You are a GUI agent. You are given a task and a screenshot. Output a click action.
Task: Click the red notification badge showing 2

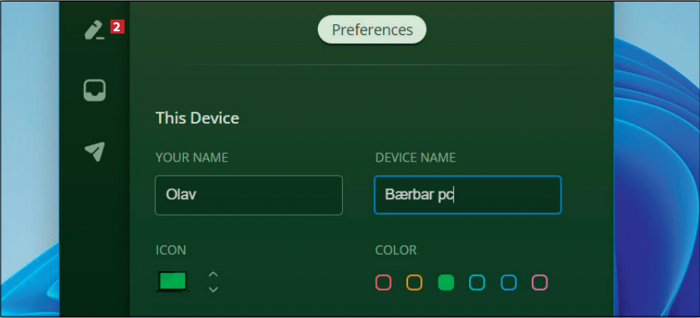(117, 27)
